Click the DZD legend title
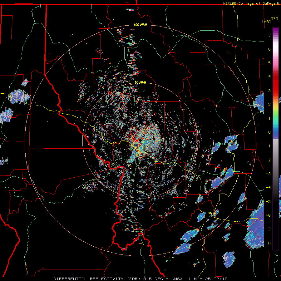The width and height of the screenshot is (281, 281). tap(274, 19)
